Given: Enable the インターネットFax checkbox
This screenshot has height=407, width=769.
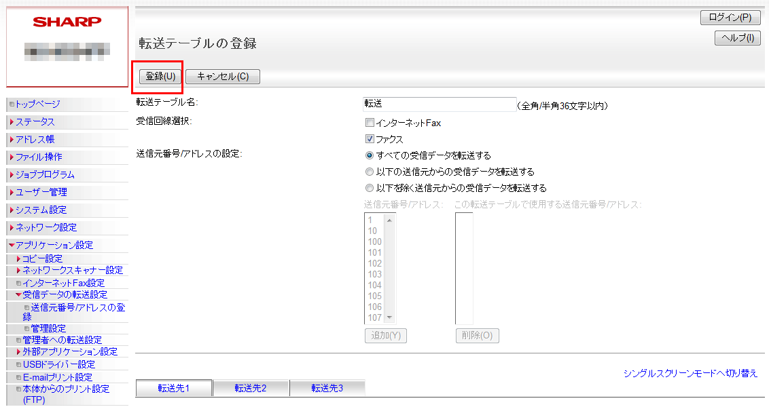Looking at the screenshot, I should 370,123.
